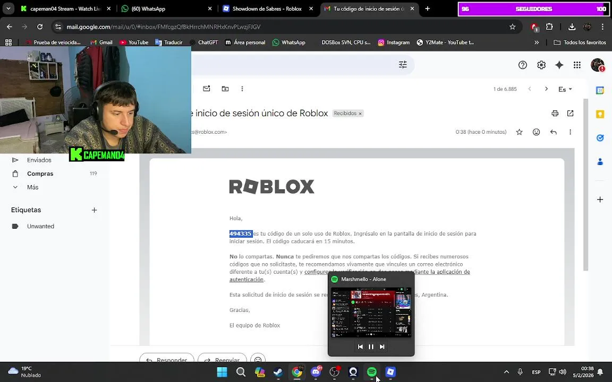The image size is (612, 382).
Task: Open Chrome three-dot menu
Action: tap(602, 27)
